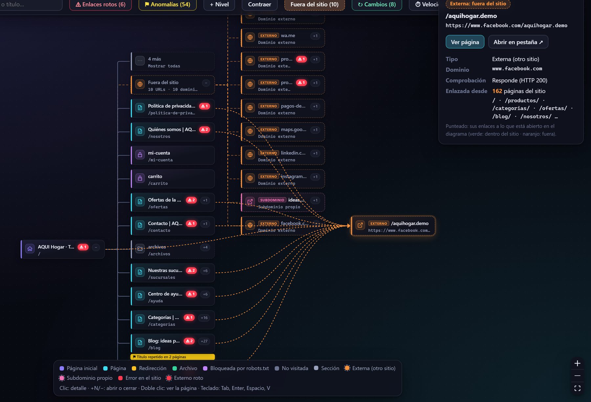The width and height of the screenshot is (591, 402).
Task: Click the page icon on Blog node
Action: coord(140,343)
